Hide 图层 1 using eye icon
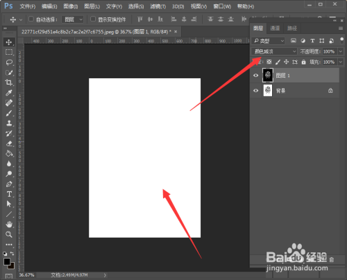 point(255,76)
